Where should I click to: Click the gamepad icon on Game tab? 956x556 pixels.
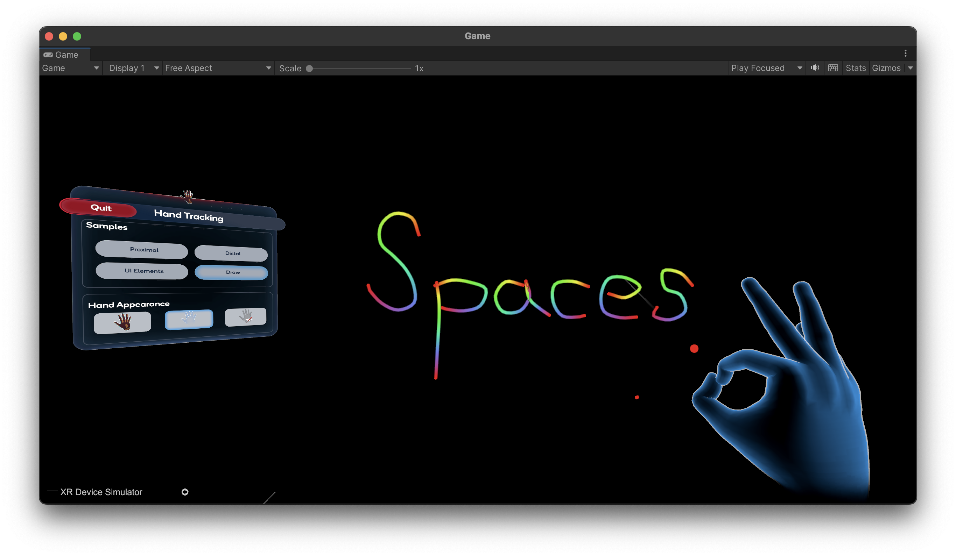pos(48,55)
